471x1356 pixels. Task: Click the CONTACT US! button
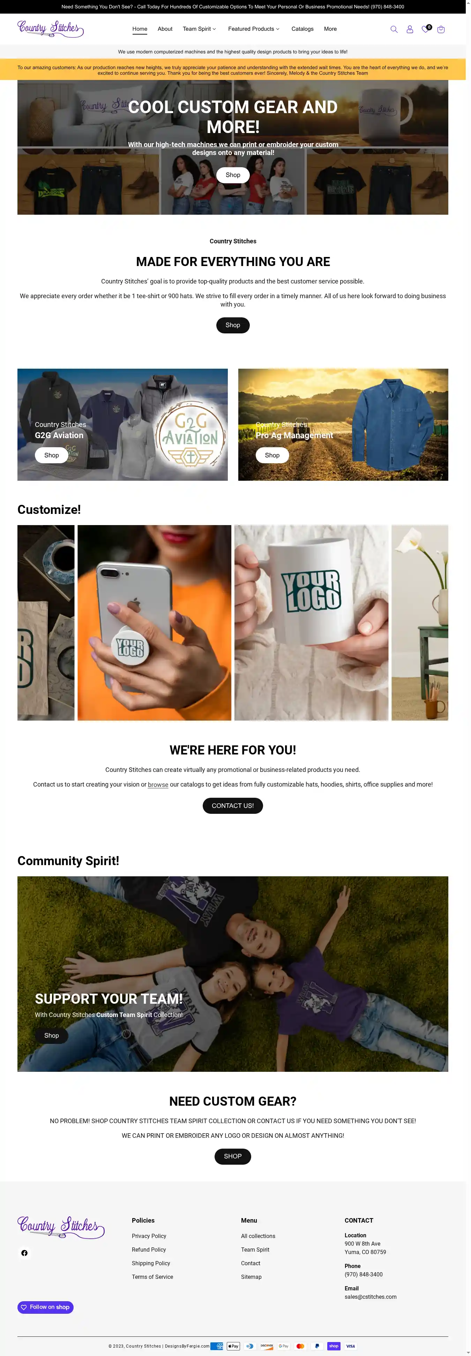[233, 805]
